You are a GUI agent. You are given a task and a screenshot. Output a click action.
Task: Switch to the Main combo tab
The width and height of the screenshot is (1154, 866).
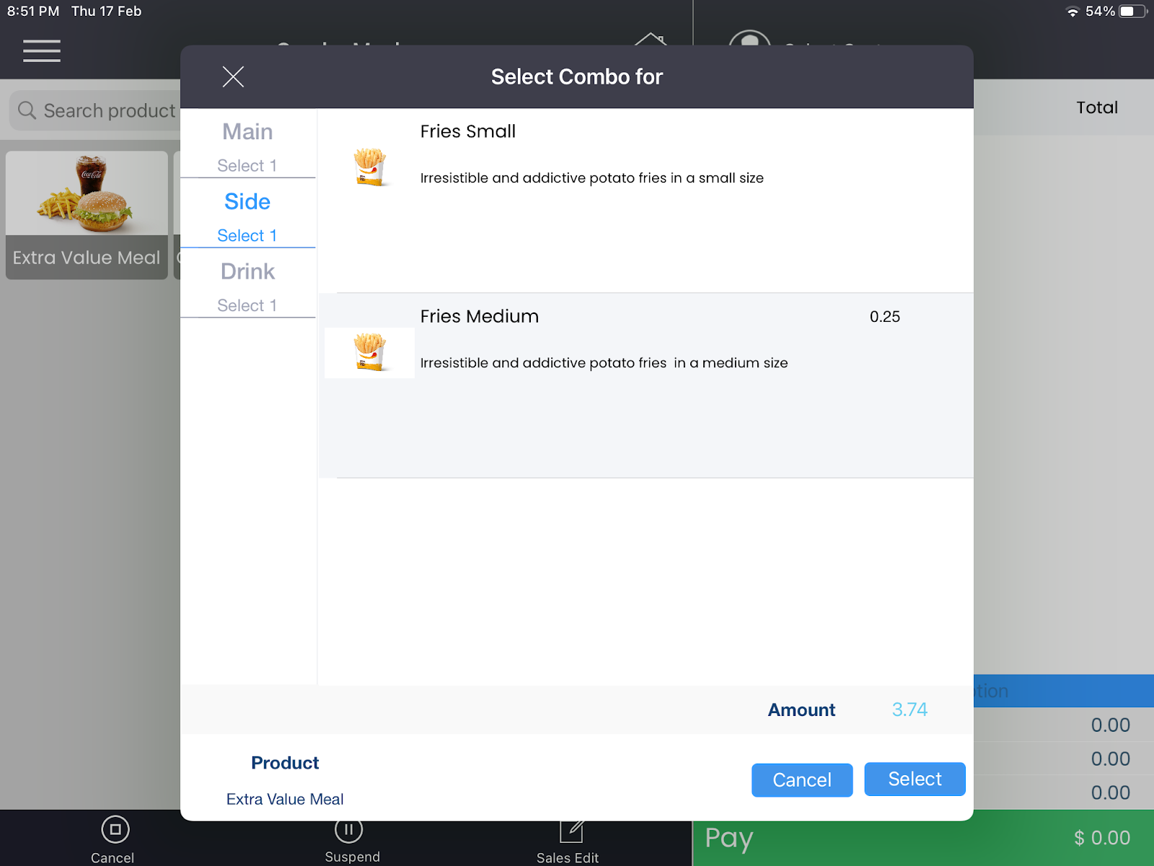pyautogui.click(x=247, y=144)
